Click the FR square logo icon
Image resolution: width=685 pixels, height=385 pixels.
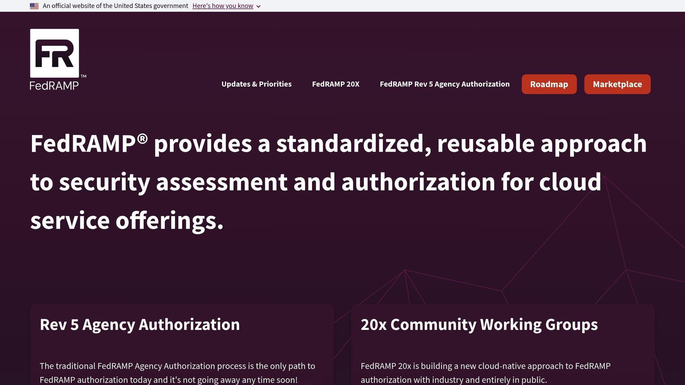tap(55, 53)
